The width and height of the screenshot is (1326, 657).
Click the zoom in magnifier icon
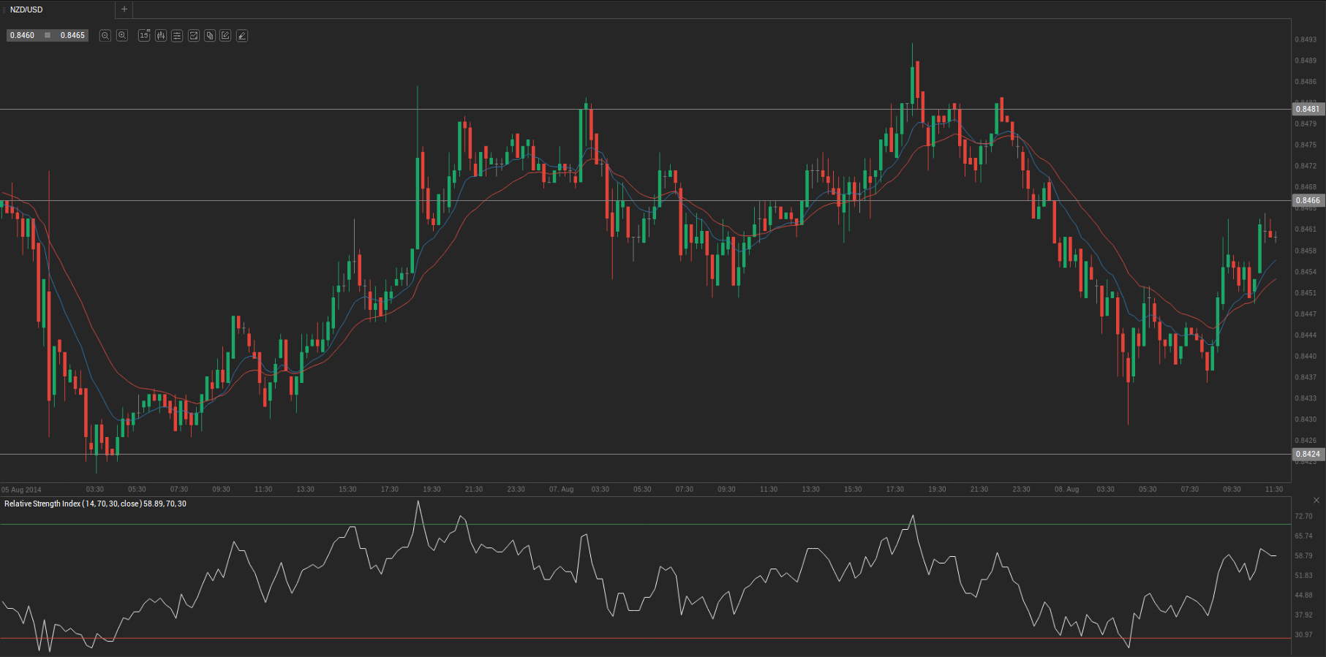tap(122, 35)
